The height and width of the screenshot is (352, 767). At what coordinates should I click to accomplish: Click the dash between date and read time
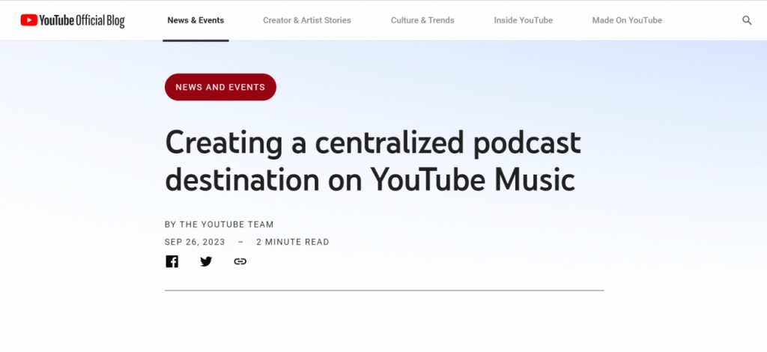pyautogui.click(x=240, y=242)
